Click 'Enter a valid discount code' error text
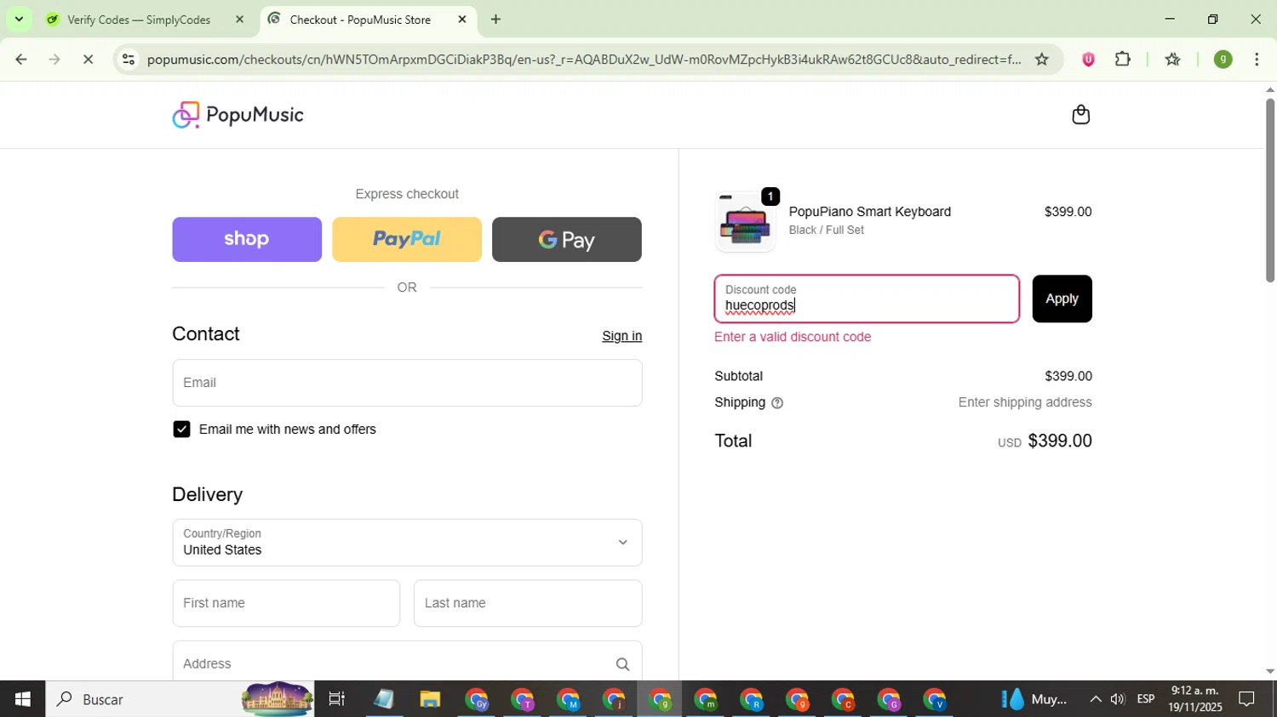Viewport: 1277px width, 717px height. pyautogui.click(x=793, y=337)
